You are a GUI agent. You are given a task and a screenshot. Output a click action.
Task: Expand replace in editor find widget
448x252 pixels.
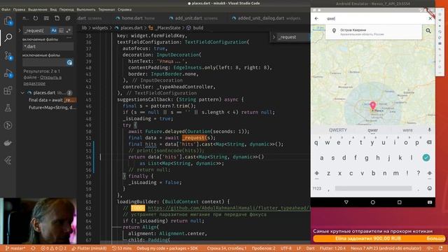click(x=274, y=37)
